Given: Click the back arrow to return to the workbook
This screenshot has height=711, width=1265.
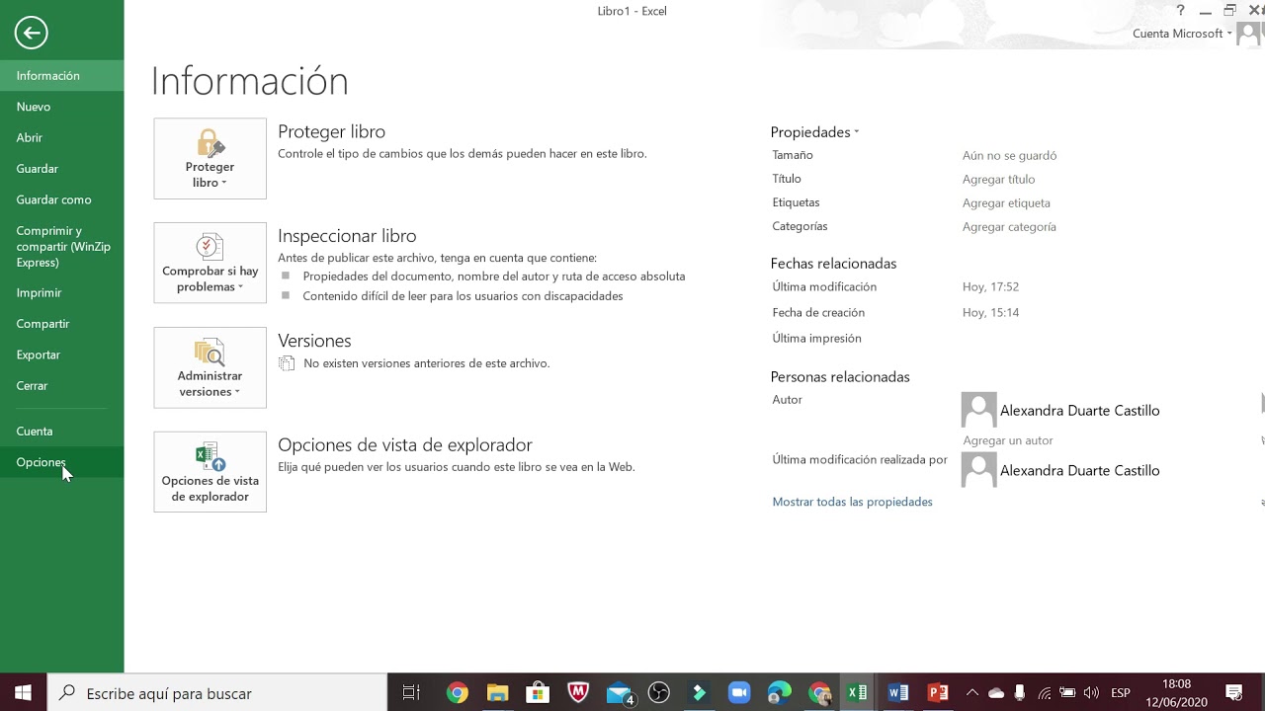Looking at the screenshot, I should coord(32,33).
